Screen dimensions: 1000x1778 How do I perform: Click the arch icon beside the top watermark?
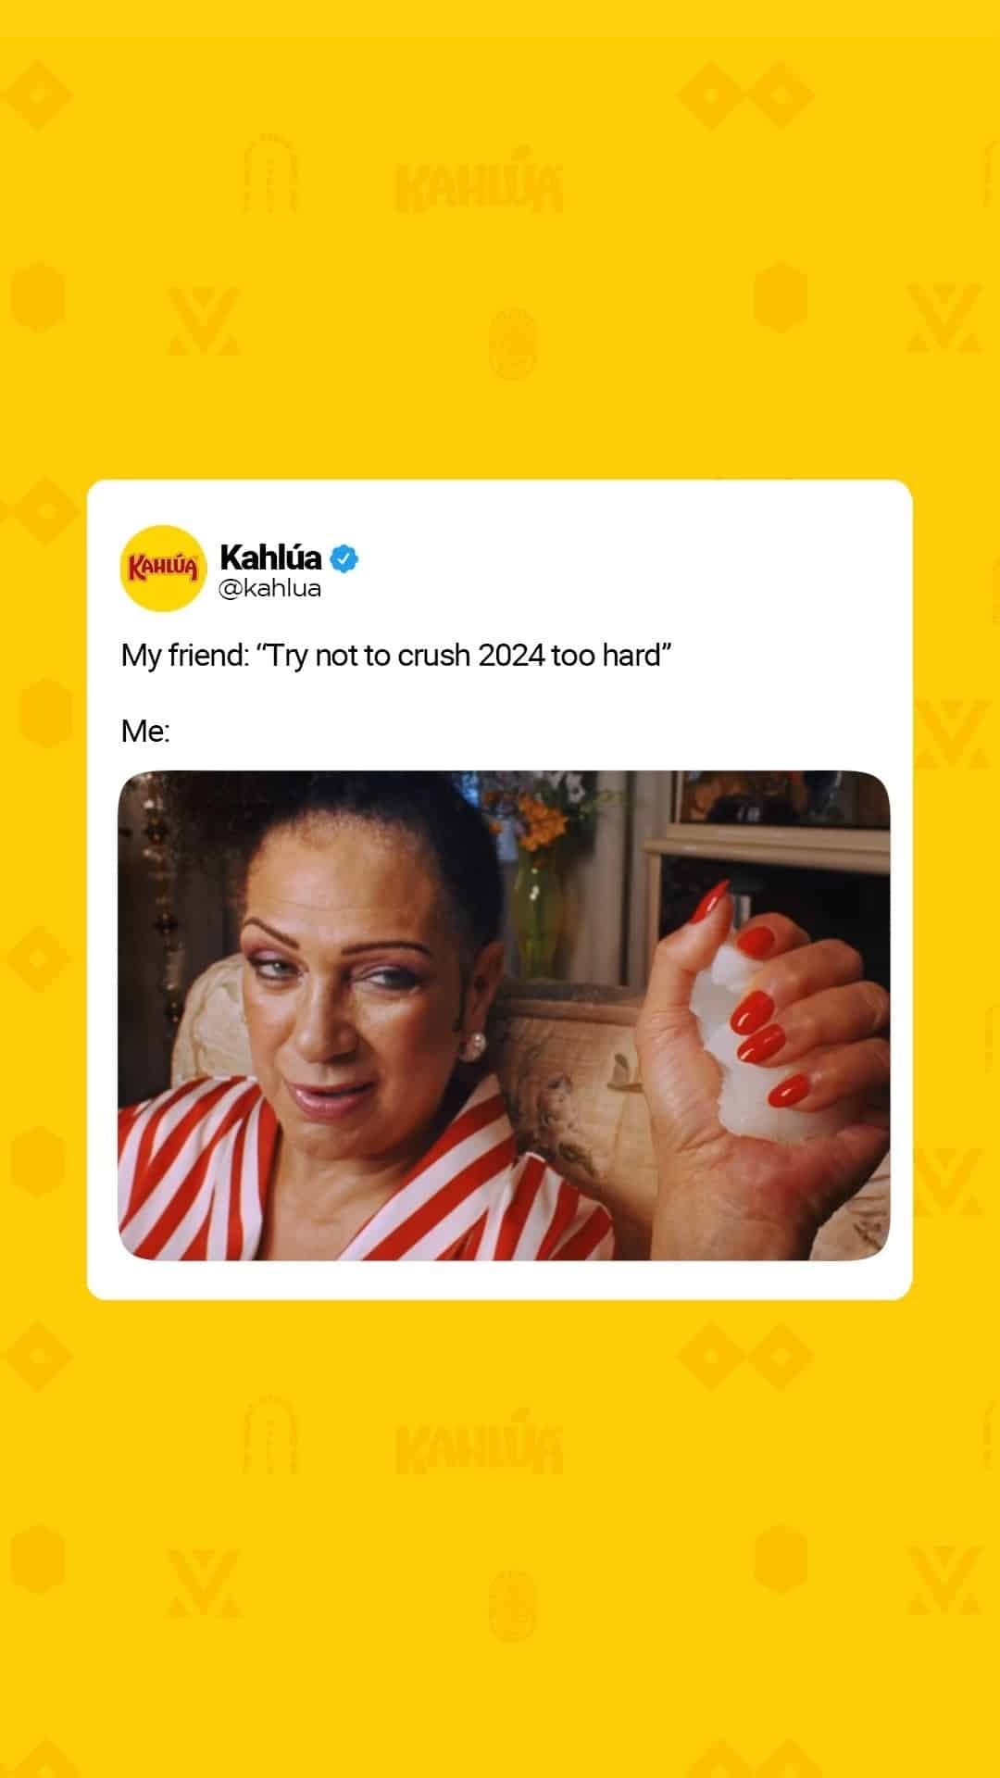(x=270, y=173)
